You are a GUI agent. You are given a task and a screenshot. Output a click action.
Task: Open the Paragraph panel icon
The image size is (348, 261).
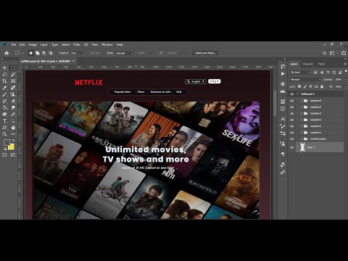coord(283,154)
